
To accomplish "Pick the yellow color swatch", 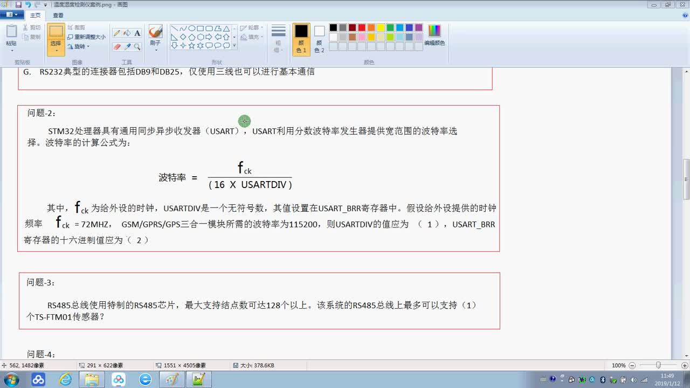I will [381, 27].
